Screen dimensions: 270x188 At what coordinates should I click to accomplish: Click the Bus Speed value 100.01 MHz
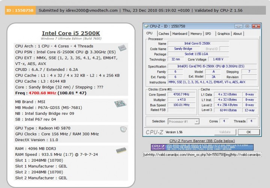(181, 105)
